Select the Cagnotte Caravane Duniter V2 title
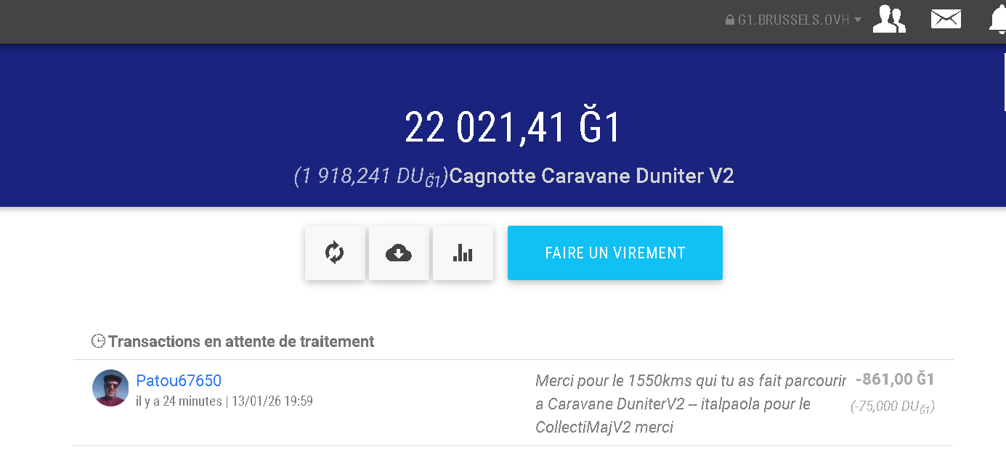Screen dimensions: 1006x466 591,176
